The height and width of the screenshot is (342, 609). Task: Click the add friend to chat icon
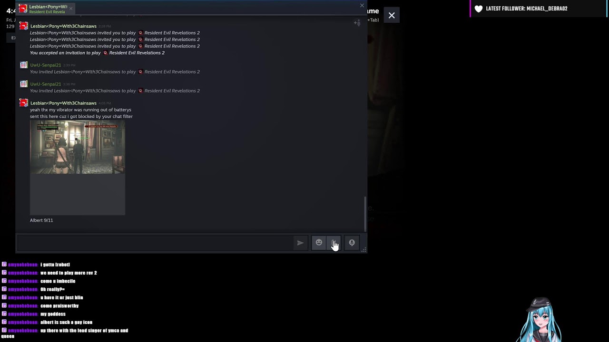[x=357, y=22]
